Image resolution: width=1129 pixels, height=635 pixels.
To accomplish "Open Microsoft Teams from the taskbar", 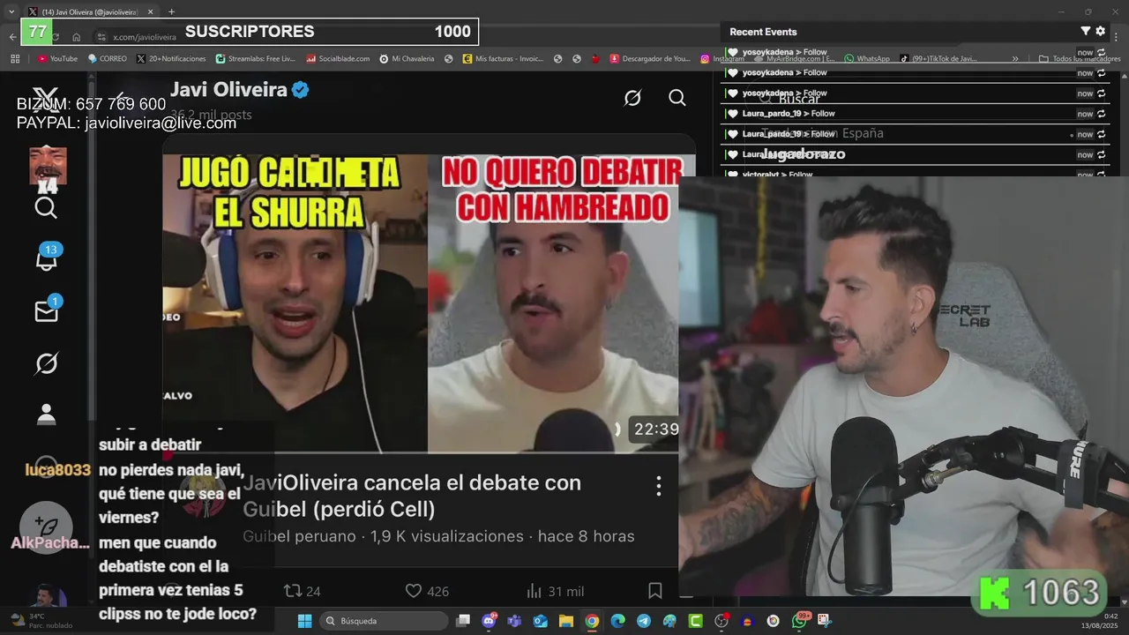I will pyautogui.click(x=515, y=621).
